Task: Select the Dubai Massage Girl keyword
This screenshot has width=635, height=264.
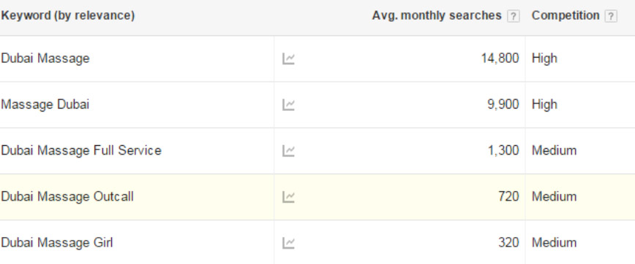Action: [57, 243]
